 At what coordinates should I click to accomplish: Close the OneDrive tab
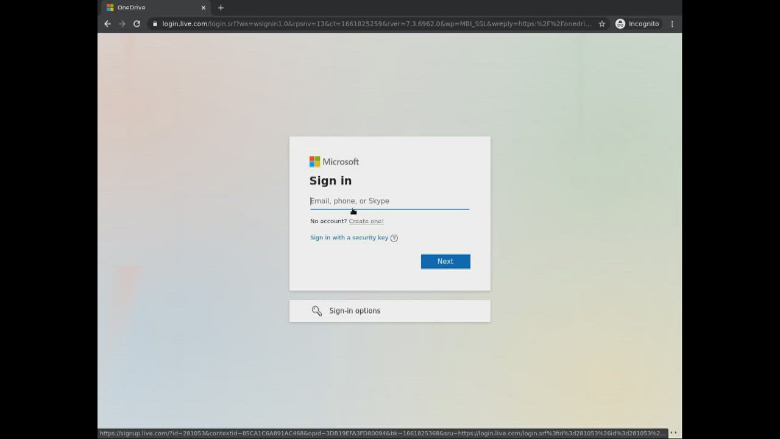pyautogui.click(x=204, y=7)
